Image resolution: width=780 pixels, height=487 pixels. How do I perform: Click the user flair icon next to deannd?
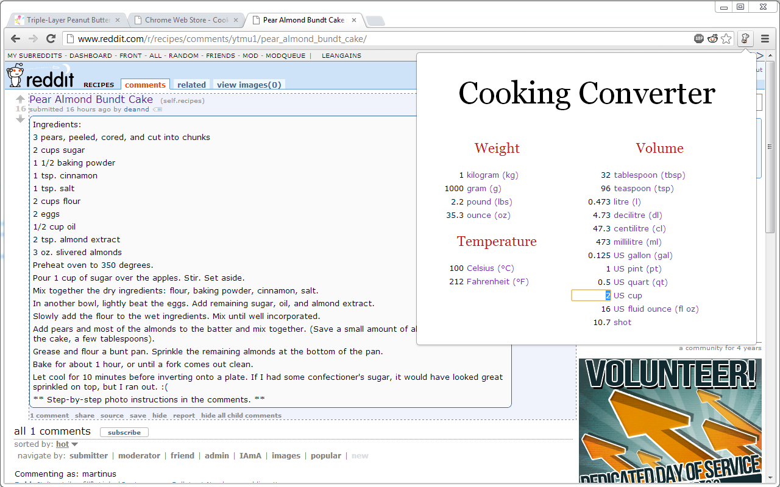click(157, 110)
